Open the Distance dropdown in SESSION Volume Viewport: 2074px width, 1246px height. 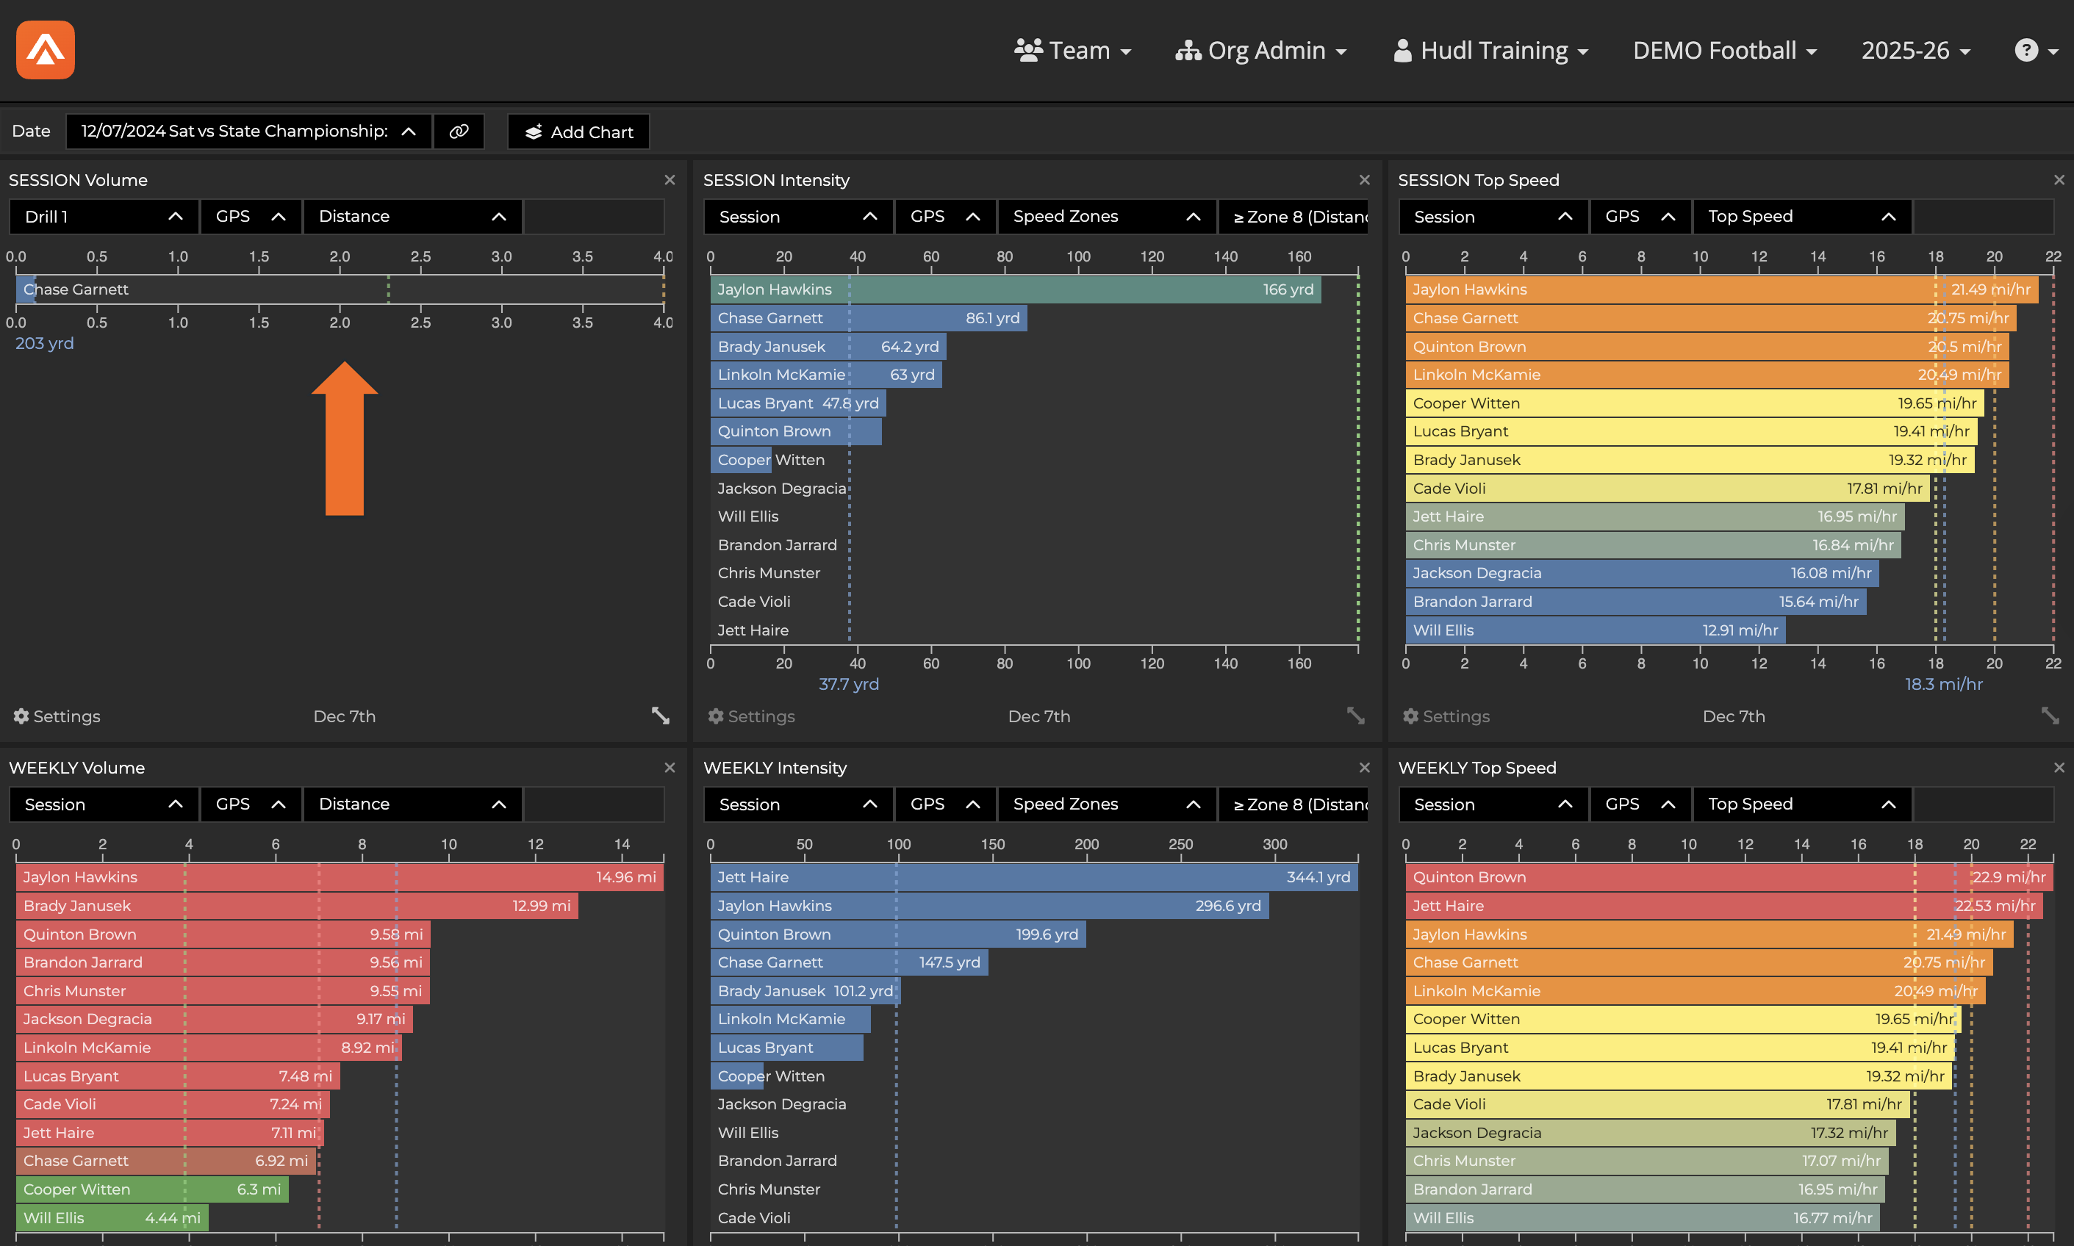[412, 217]
